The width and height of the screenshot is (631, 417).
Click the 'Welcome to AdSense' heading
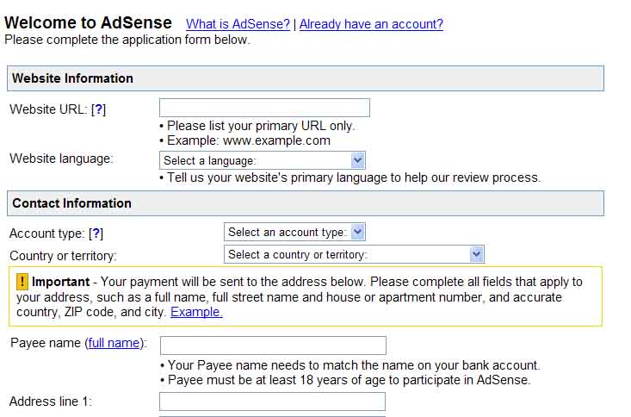pos(88,22)
